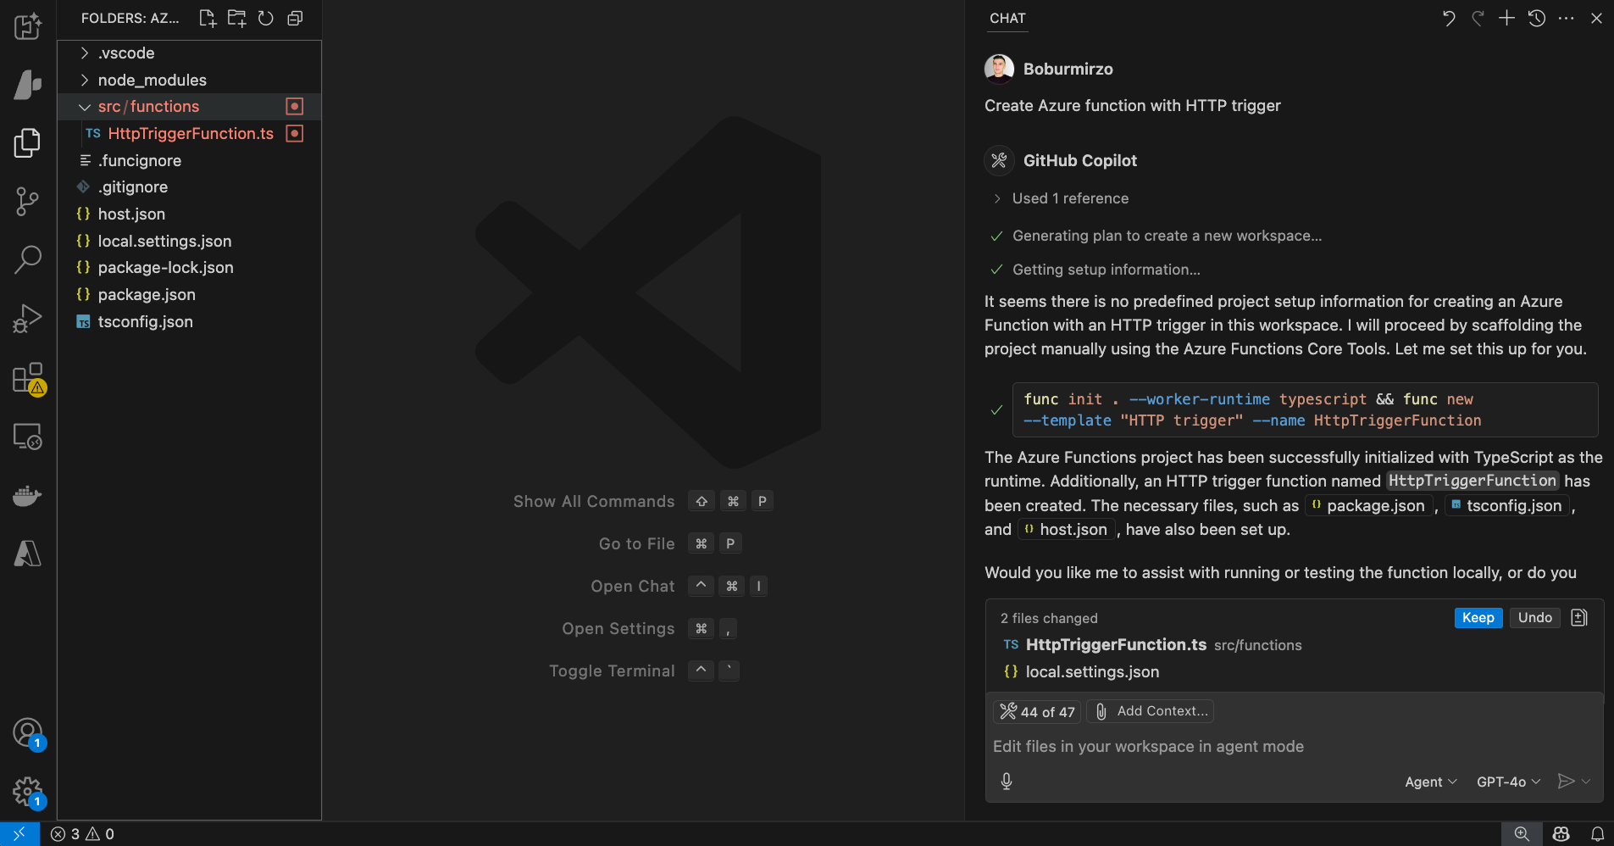Activate the microphone in chat input

1007,781
